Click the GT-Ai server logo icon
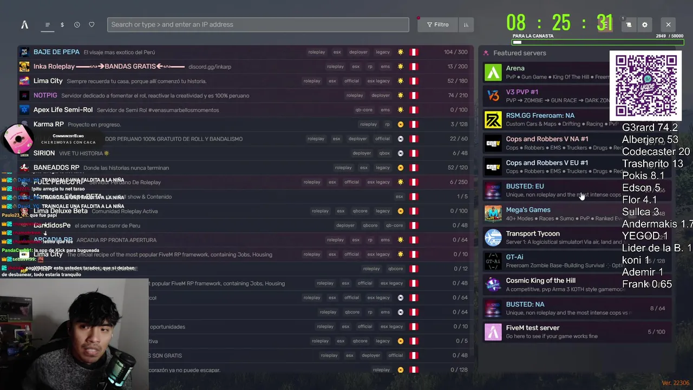The width and height of the screenshot is (693, 390). click(493, 261)
